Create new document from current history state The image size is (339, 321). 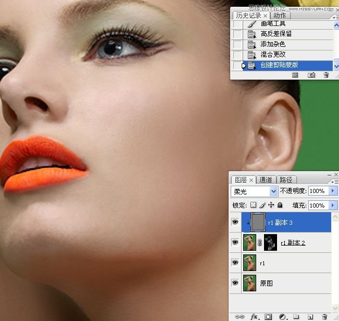pyautogui.click(x=295, y=75)
